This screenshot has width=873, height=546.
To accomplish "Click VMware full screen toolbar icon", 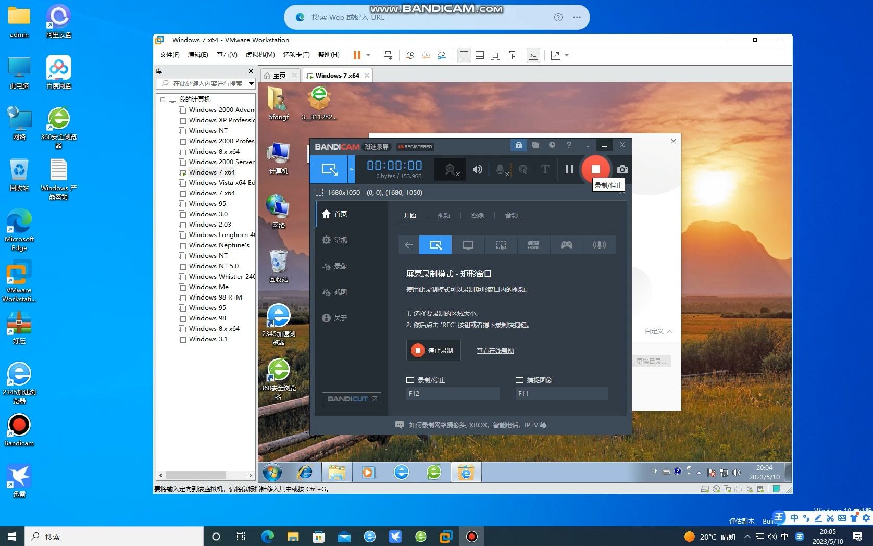I will click(495, 55).
